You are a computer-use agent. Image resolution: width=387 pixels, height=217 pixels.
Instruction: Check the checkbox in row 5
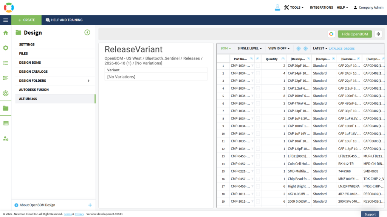point(258,96)
